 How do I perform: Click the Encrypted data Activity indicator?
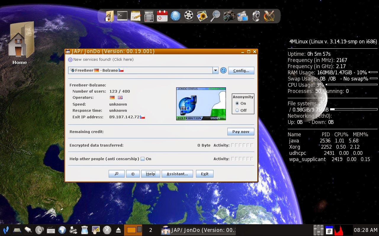pyautogui.click(x=243, y=145)
